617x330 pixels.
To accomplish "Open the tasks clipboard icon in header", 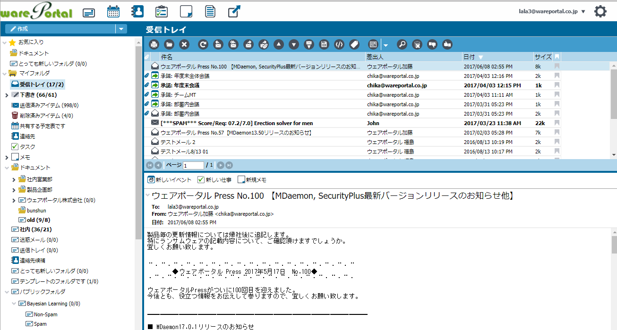I will click(162, 12).
